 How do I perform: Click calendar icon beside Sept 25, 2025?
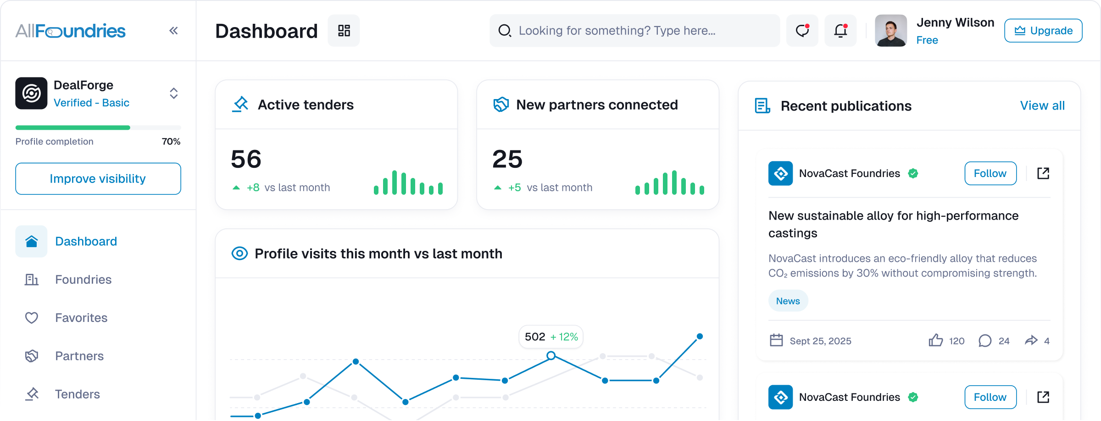pos(776,340)
